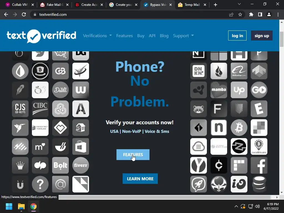Screen dimensions: 284x213
Task: Click the Envestnet Yodlee icon
Action: tap(40, 128)
